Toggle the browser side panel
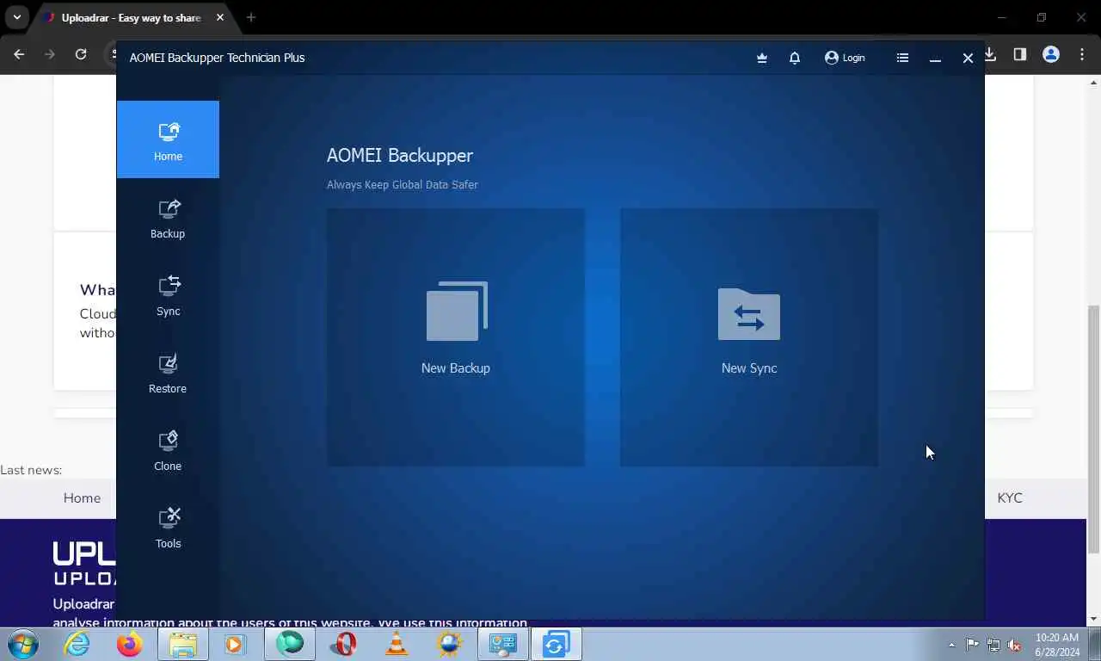 pos(1020,54)
